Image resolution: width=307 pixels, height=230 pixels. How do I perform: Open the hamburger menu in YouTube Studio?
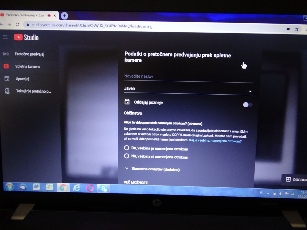[5, 37]
